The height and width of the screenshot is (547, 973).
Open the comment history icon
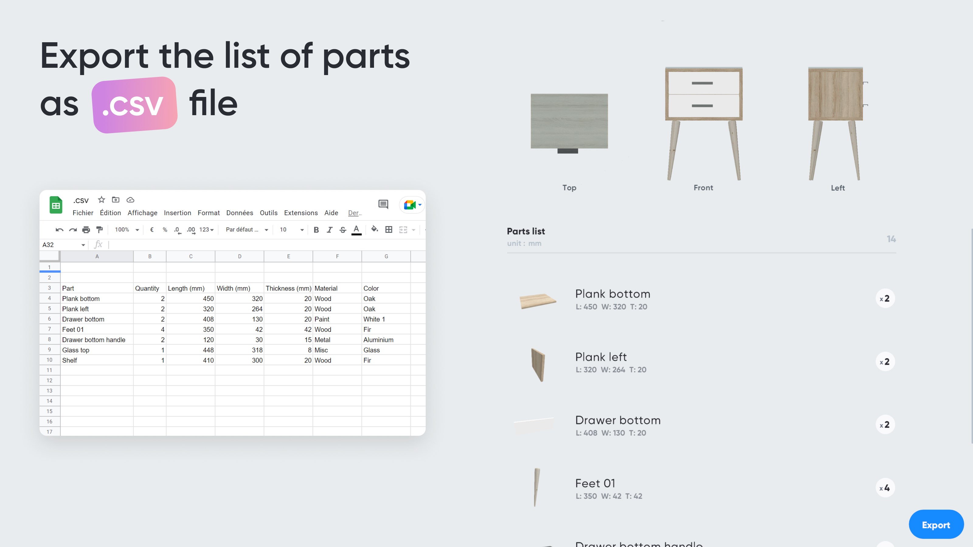(x=383, y=204)
